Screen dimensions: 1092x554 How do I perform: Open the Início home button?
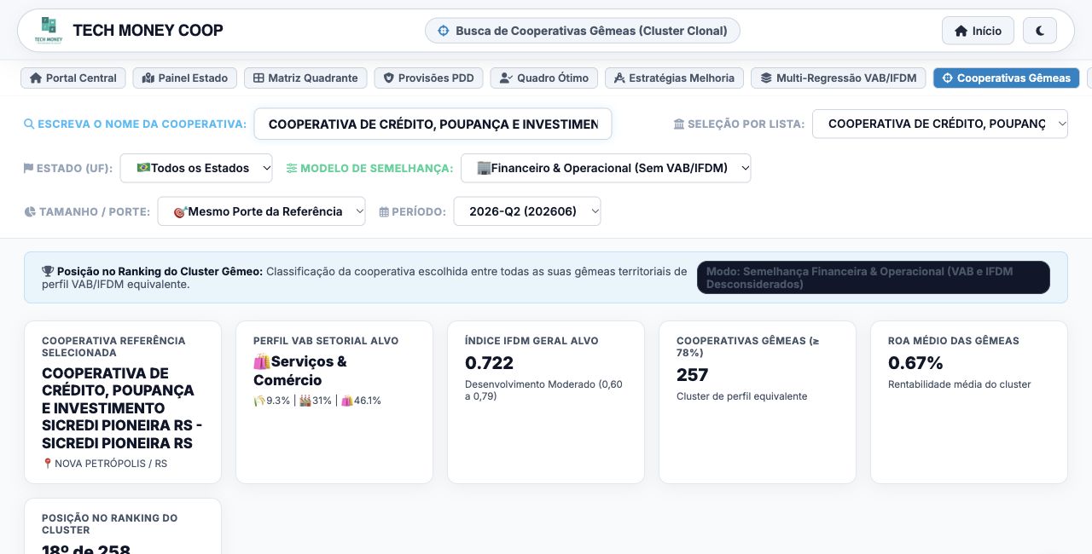click(x=978, y=31)
